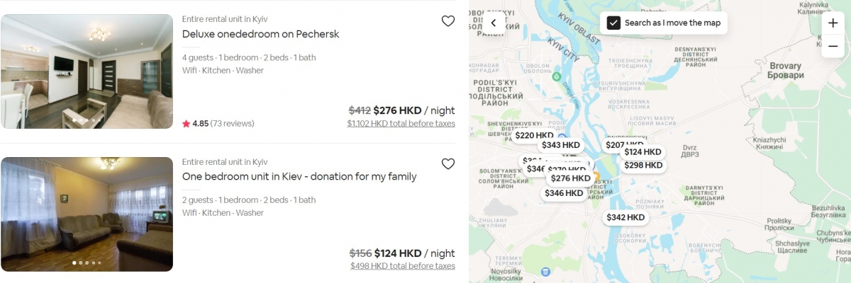
Task: Click the 4.85 star rating with 73 reviews
Action: (218, 123)
